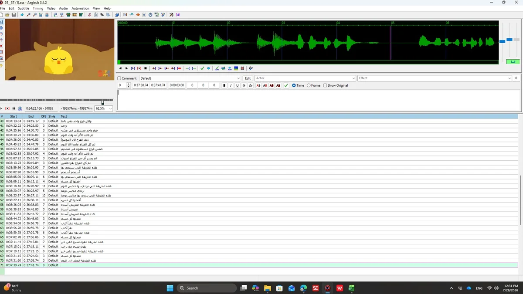Open the Shift Times stopwatch icon
This screenshot has height=294, width=523.
[150, 14]
